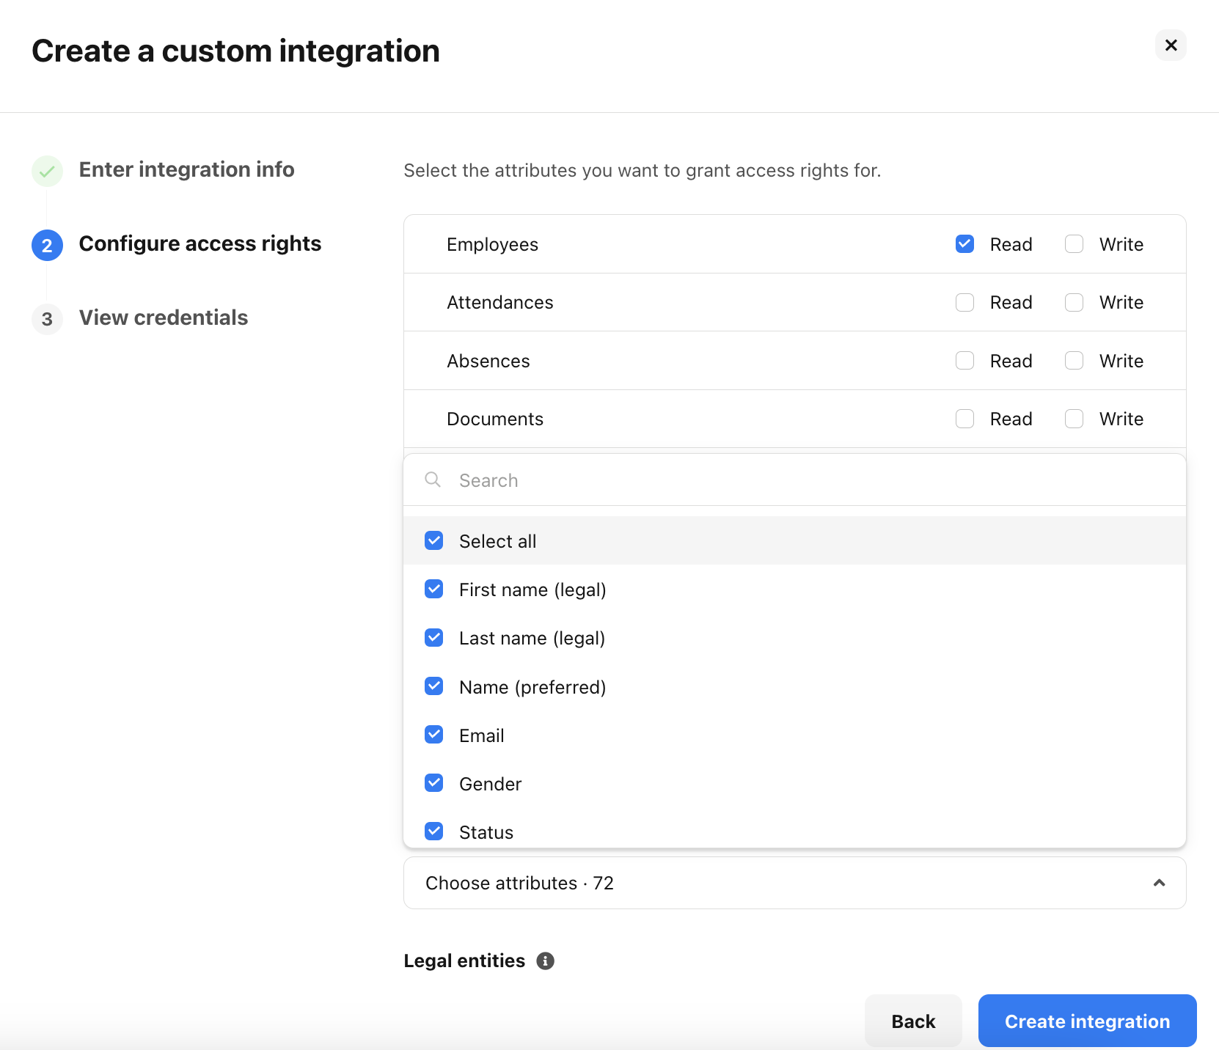This screenshot has width=1219, height=1050.
Task: Click the Create a custom integration title
Action: click(235, 51)
